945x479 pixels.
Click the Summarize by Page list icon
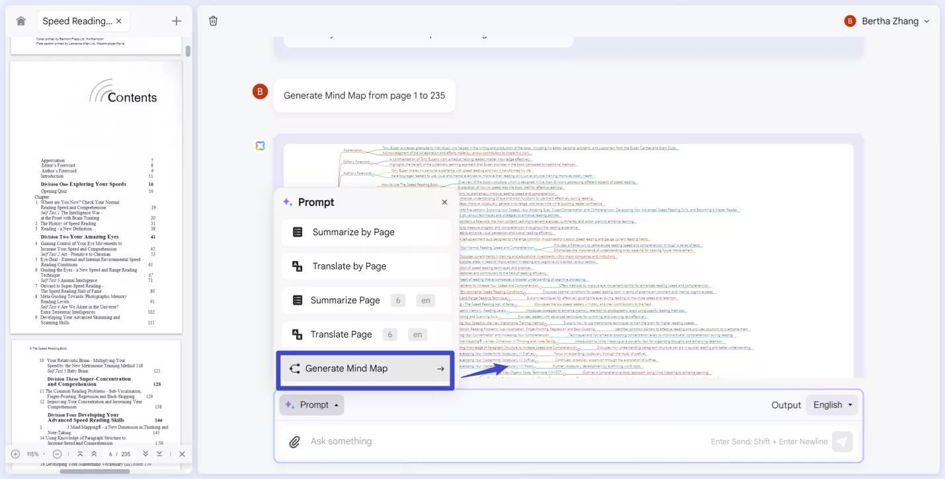click(298, 232)
